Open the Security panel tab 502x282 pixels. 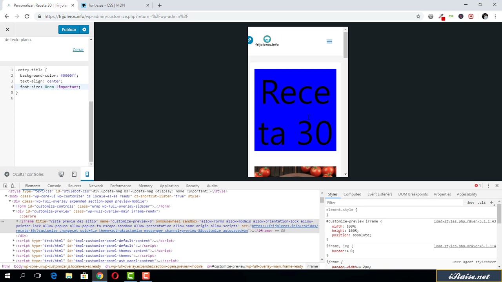pyautogui.click(x=193, y=186)
